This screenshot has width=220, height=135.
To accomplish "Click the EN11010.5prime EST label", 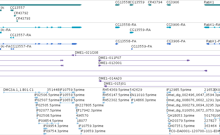I will (x=143, y=95).
